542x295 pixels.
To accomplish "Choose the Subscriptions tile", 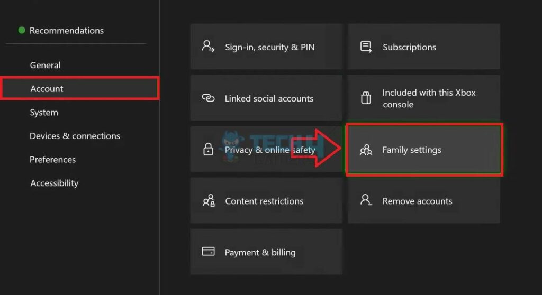I will [x=424, y=47].
